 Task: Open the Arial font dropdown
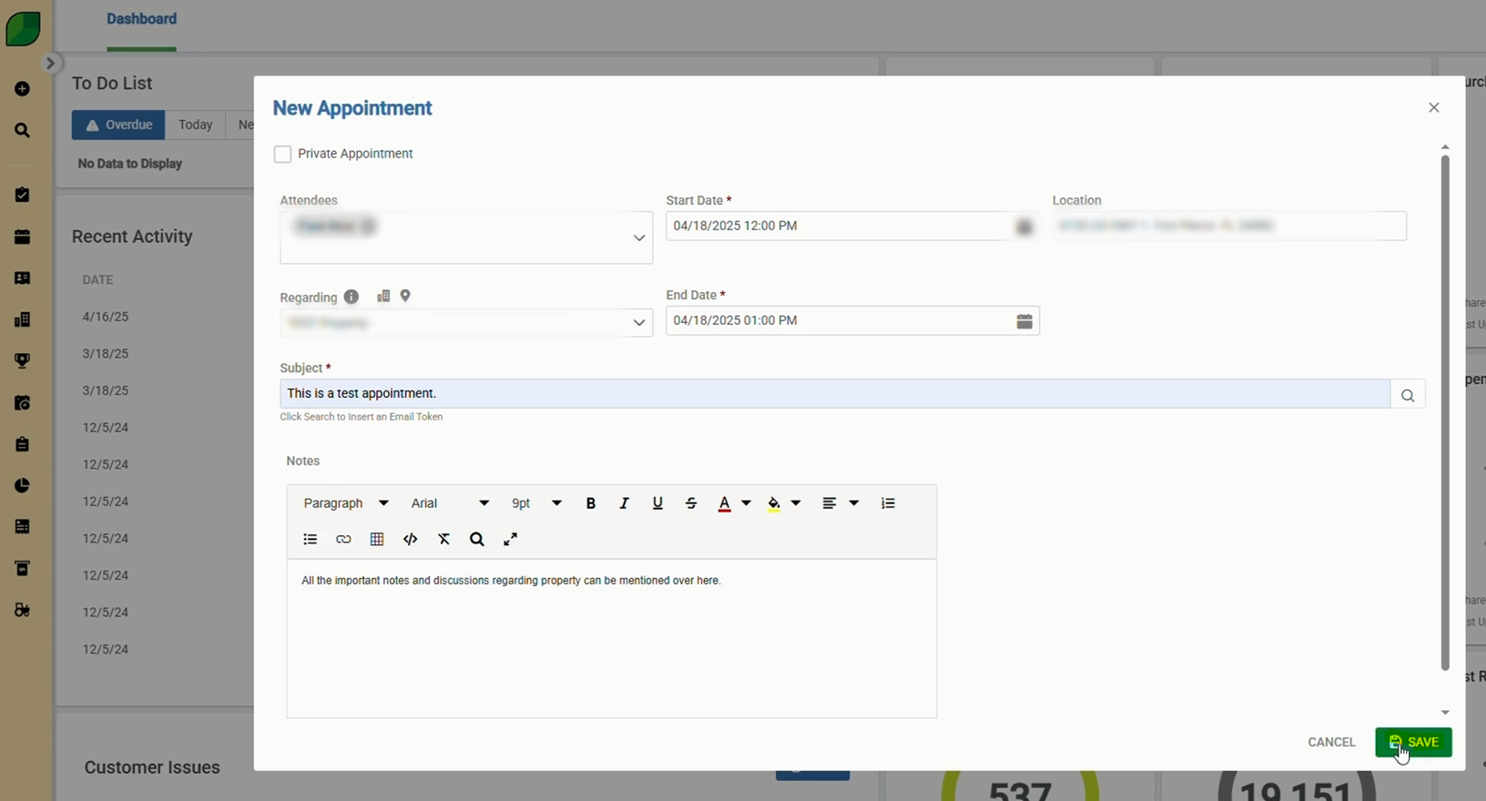(x=449, y=503)
